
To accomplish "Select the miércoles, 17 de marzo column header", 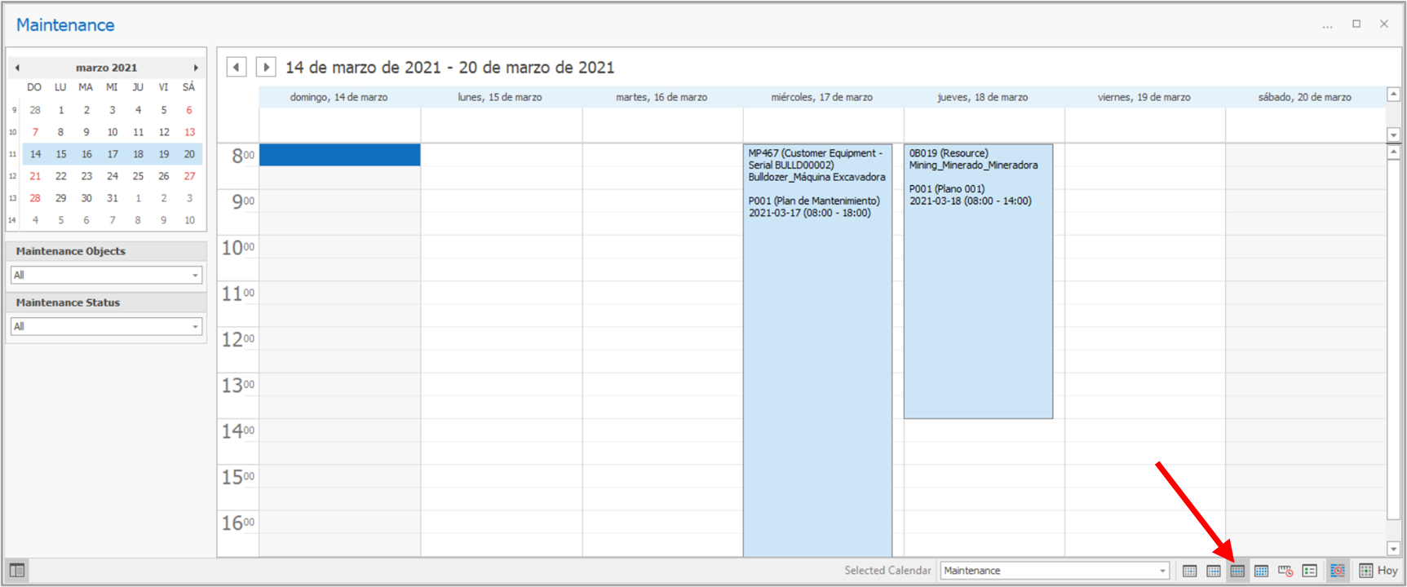I will (821, 97).
